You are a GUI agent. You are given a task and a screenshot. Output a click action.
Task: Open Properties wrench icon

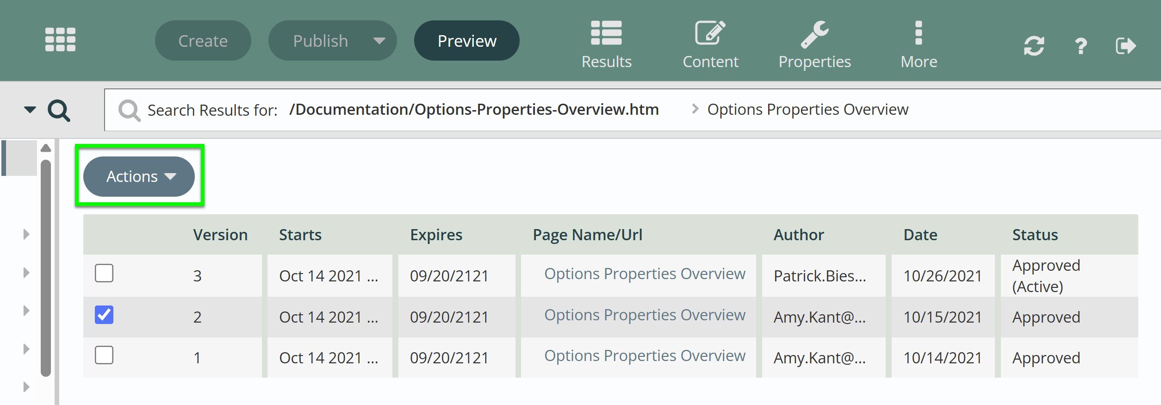coord(814,44)
